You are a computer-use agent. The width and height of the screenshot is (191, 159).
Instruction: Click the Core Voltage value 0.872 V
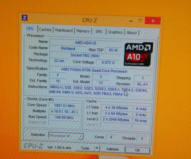pos(108,62)
